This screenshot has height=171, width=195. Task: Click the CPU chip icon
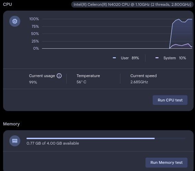15,21
